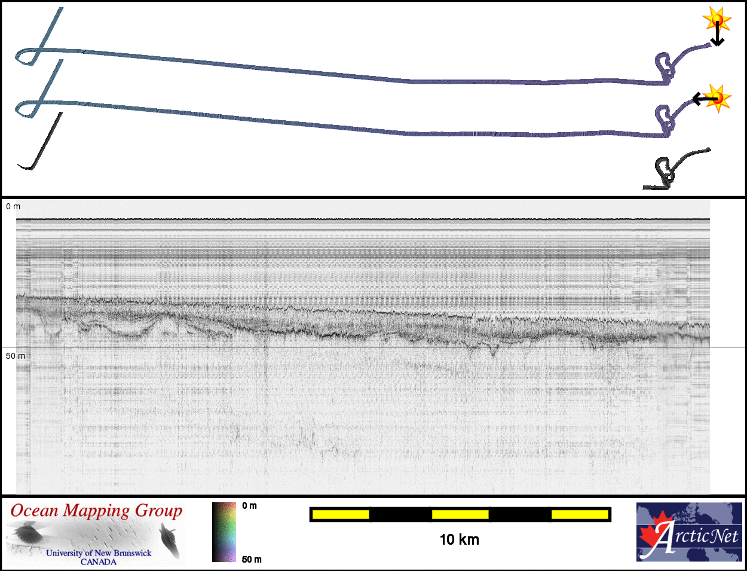Viewport: 747px width, 571px height.
Task: Click the starburst marker beside the left-pointing arrow
Action: [x=719, y=97]
